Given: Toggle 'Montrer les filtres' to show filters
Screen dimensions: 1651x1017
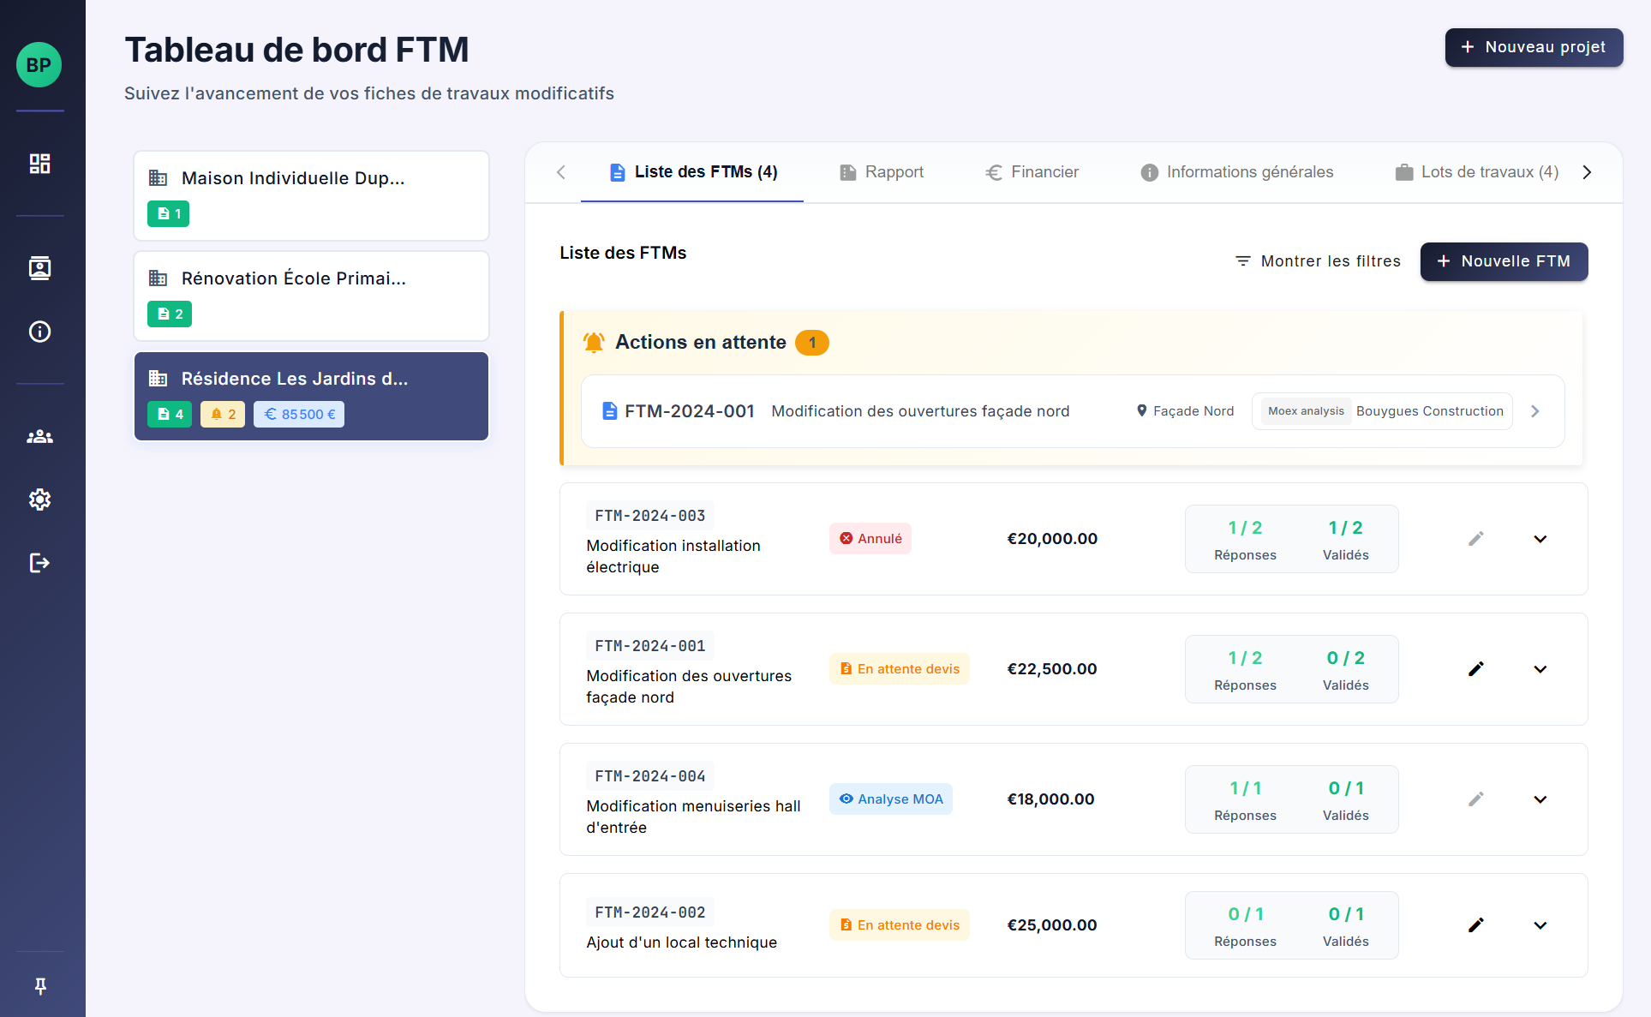Looking at the screenshot, I should click(1317, 261).
